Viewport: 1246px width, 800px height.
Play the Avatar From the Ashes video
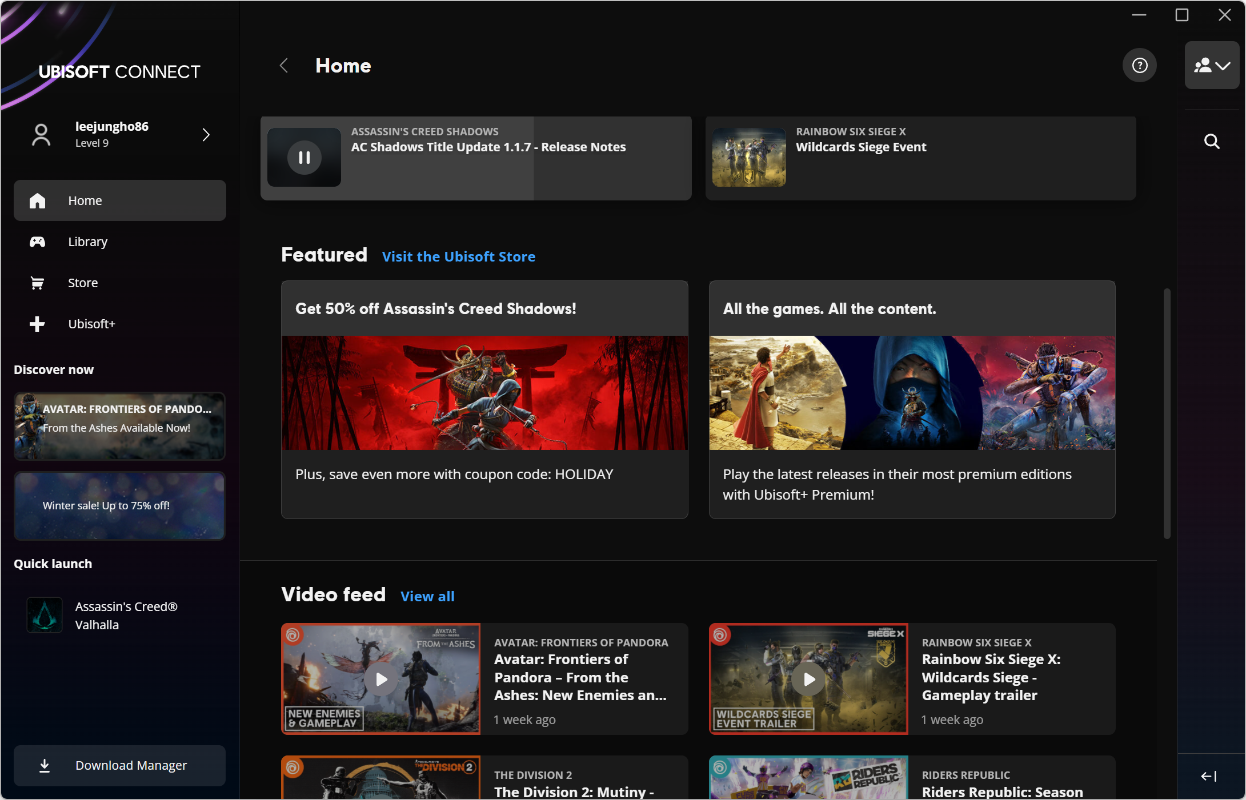point(381,679)
